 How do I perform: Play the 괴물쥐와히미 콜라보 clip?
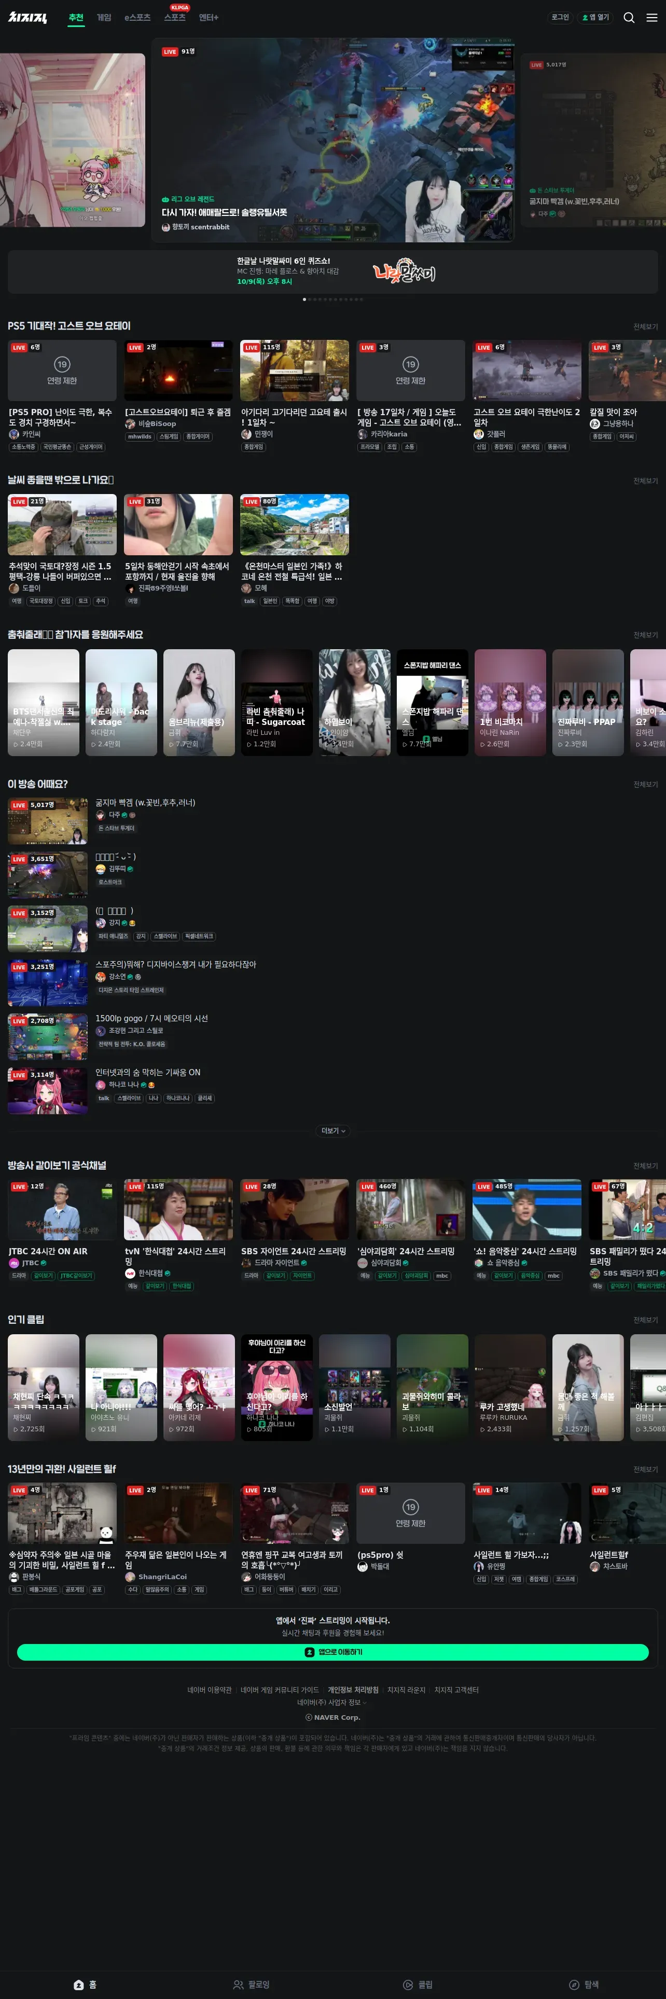(433, 1388)
